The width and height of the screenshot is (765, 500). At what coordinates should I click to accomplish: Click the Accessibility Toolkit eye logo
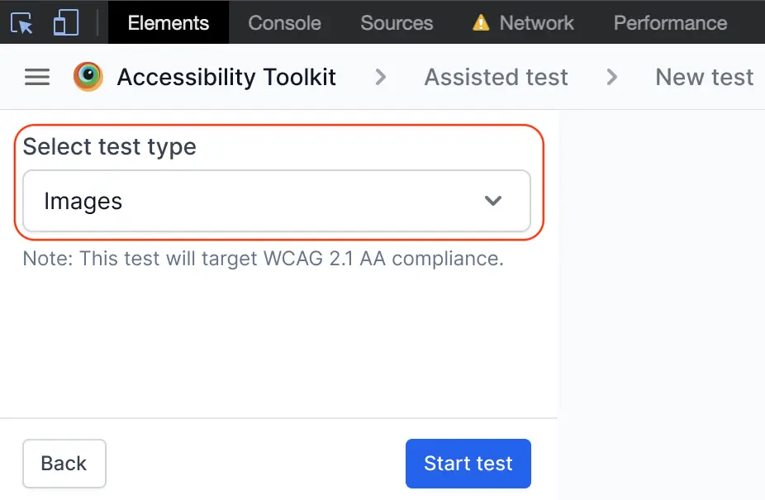[x=88, y=77]
